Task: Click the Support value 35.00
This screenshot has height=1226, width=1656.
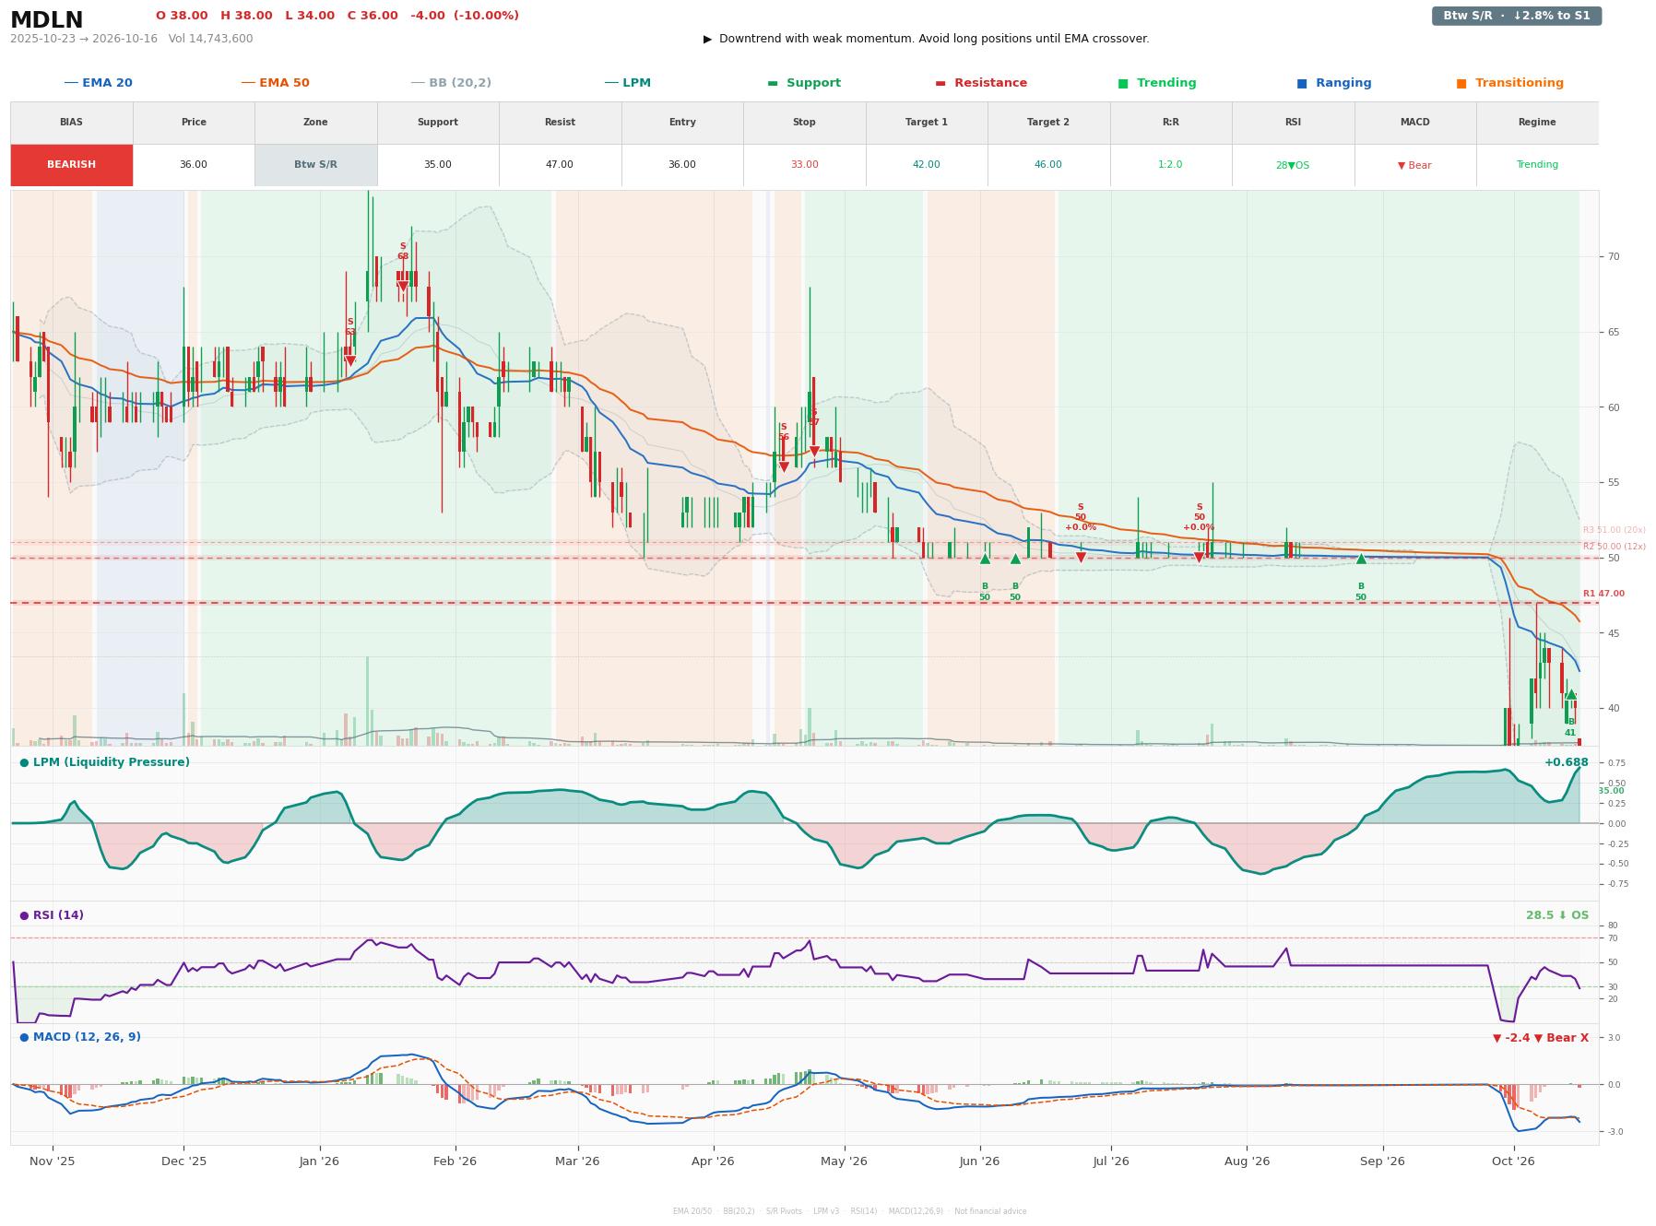Action: point(437,165)
